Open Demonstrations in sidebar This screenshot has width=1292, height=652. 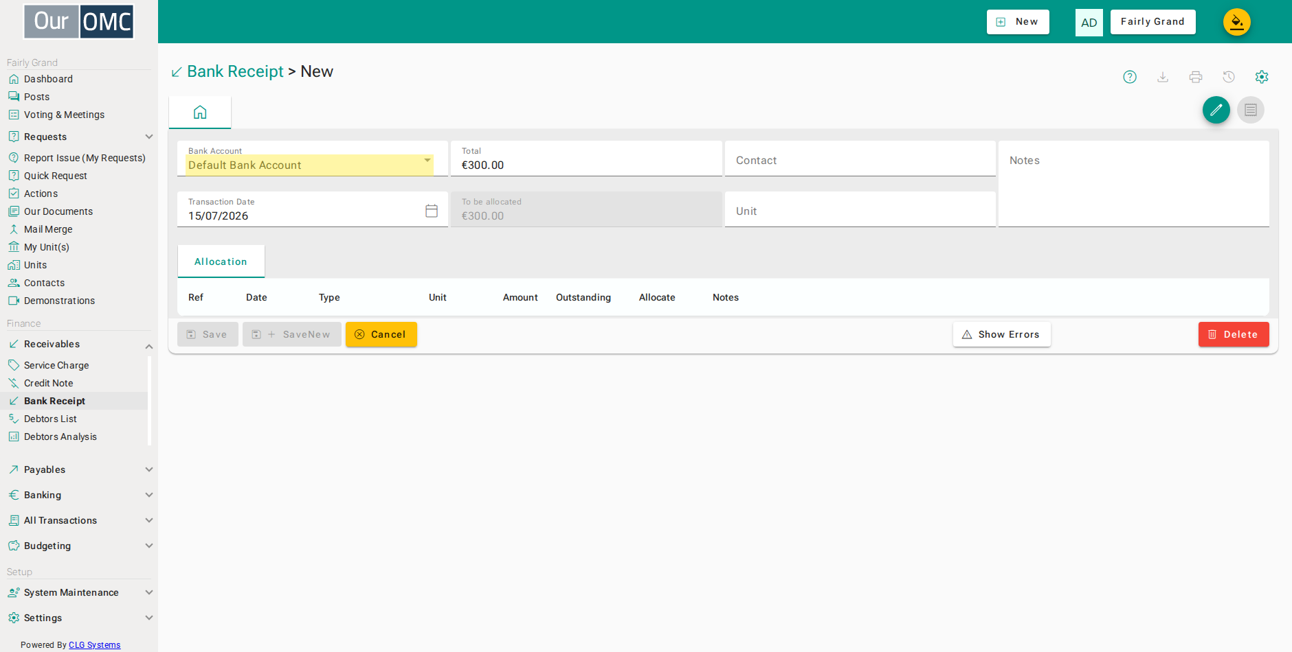pos(59,301)
